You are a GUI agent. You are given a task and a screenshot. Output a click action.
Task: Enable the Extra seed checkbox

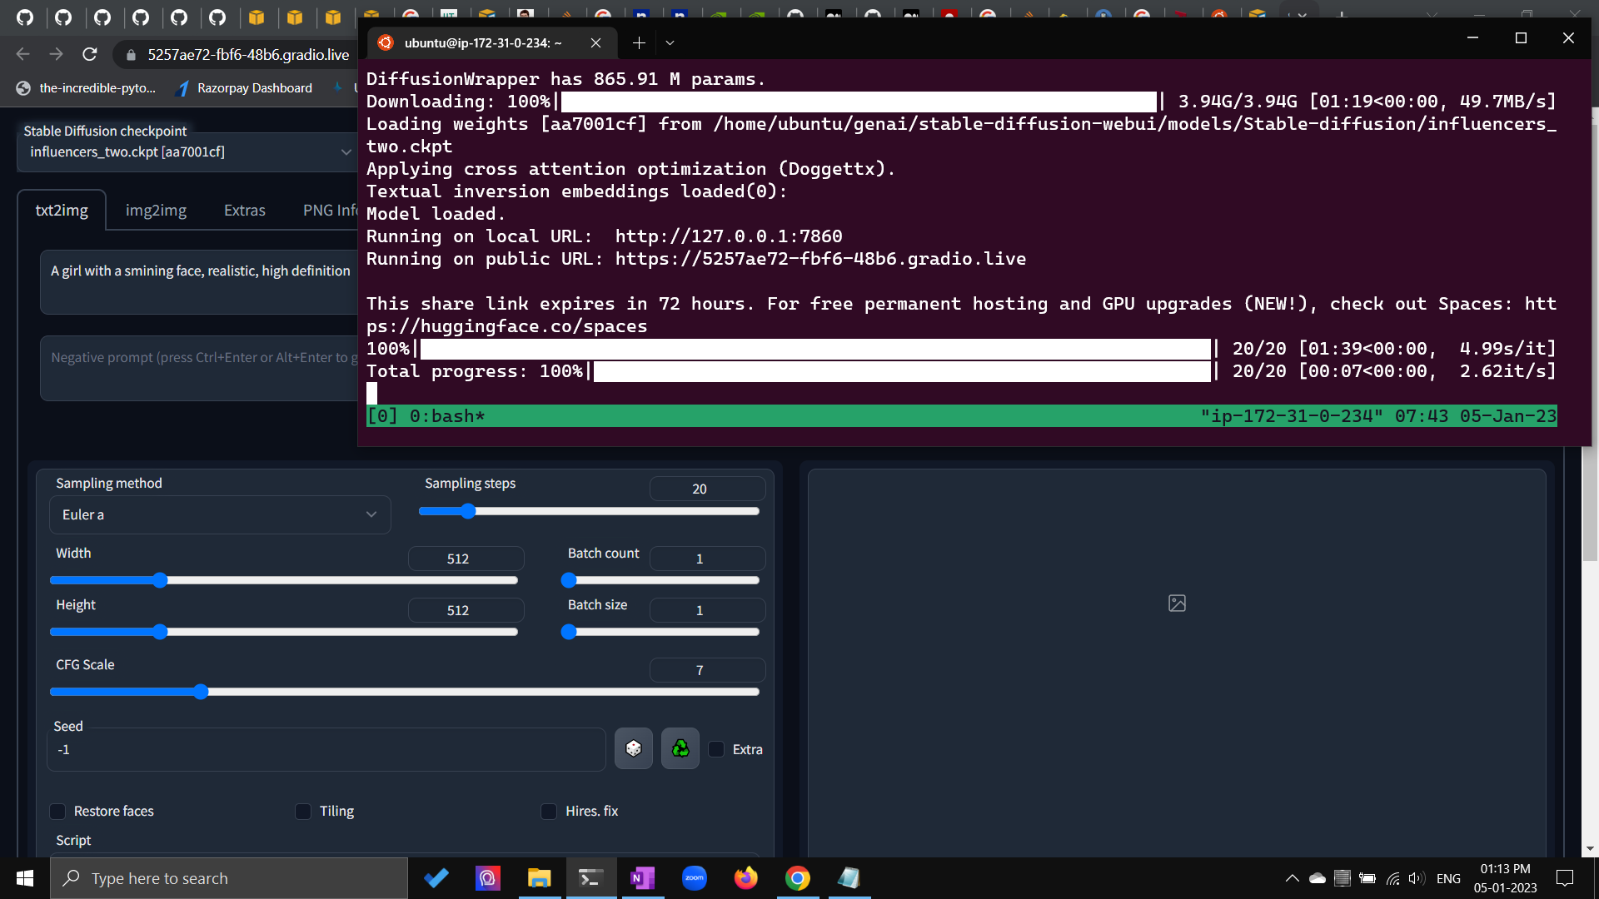pyautogui.click(x=716, y=749)
